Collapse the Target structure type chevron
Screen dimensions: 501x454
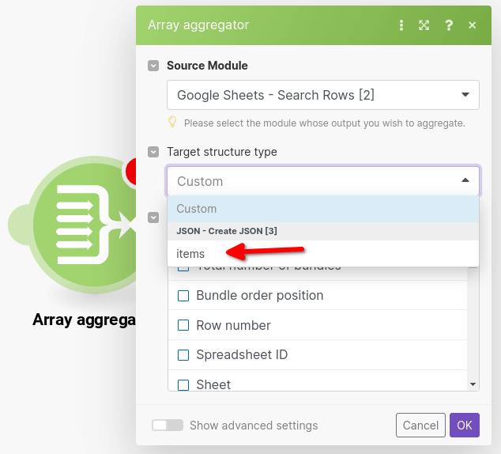tap(153, 152)
